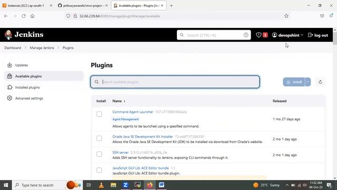Click the Agent Management category tag
Image resolution: width=337 pixels, height=190 pixels.
pyautogui.click(x=125, y=119)
